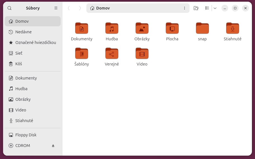
Task: Select Obrázky bookmark in sidebar
Action: (33, 99)
